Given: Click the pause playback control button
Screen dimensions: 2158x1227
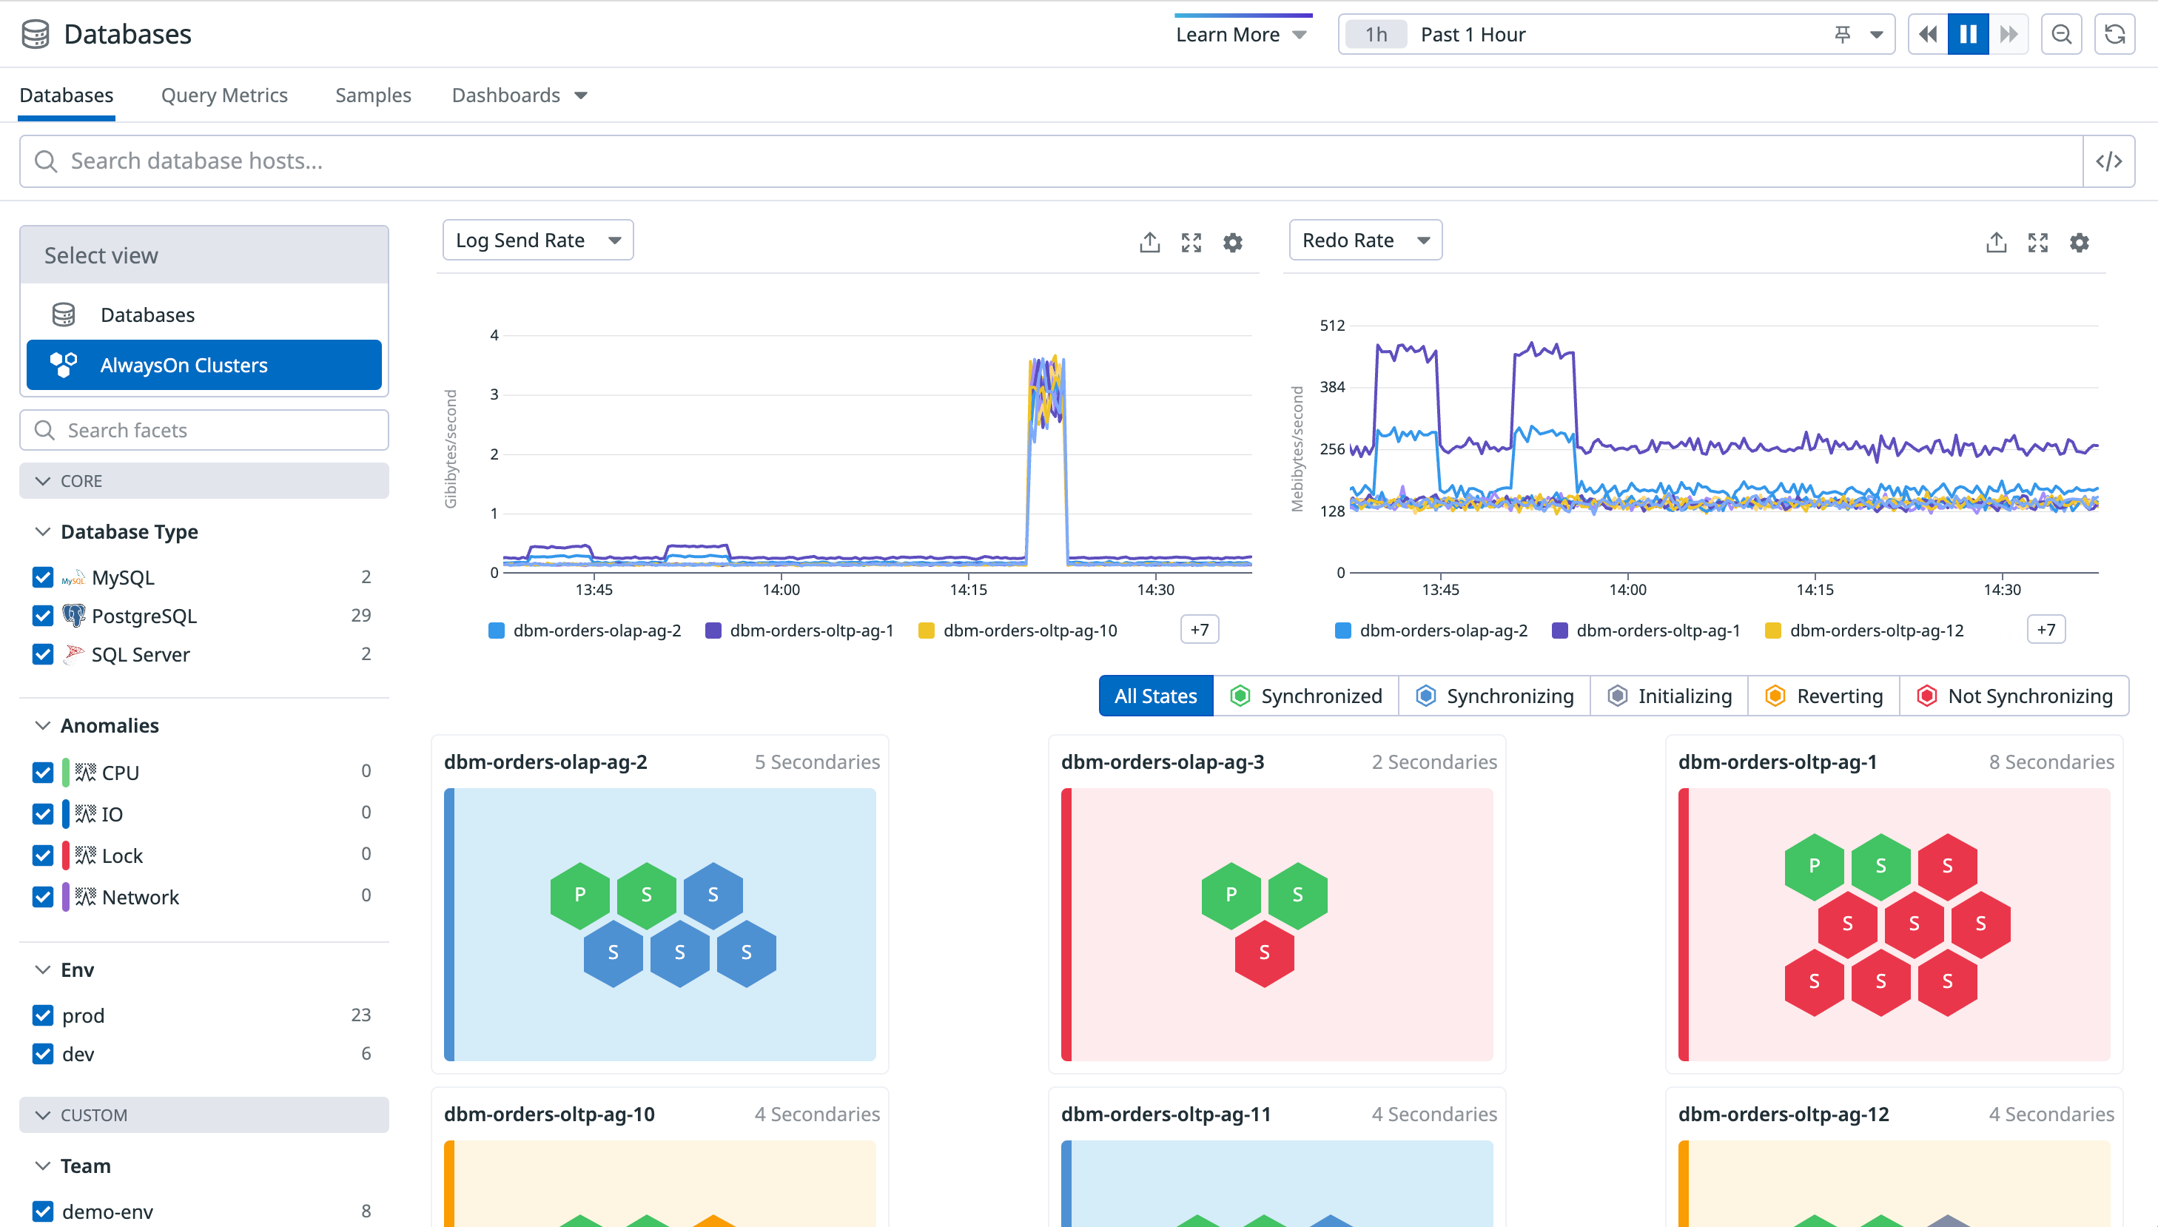Looking at the screenshot, I should 1967,34.
